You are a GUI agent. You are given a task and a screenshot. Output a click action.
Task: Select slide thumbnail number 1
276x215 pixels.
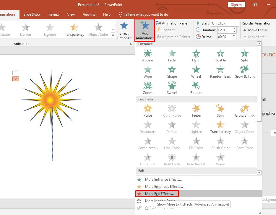16,73
